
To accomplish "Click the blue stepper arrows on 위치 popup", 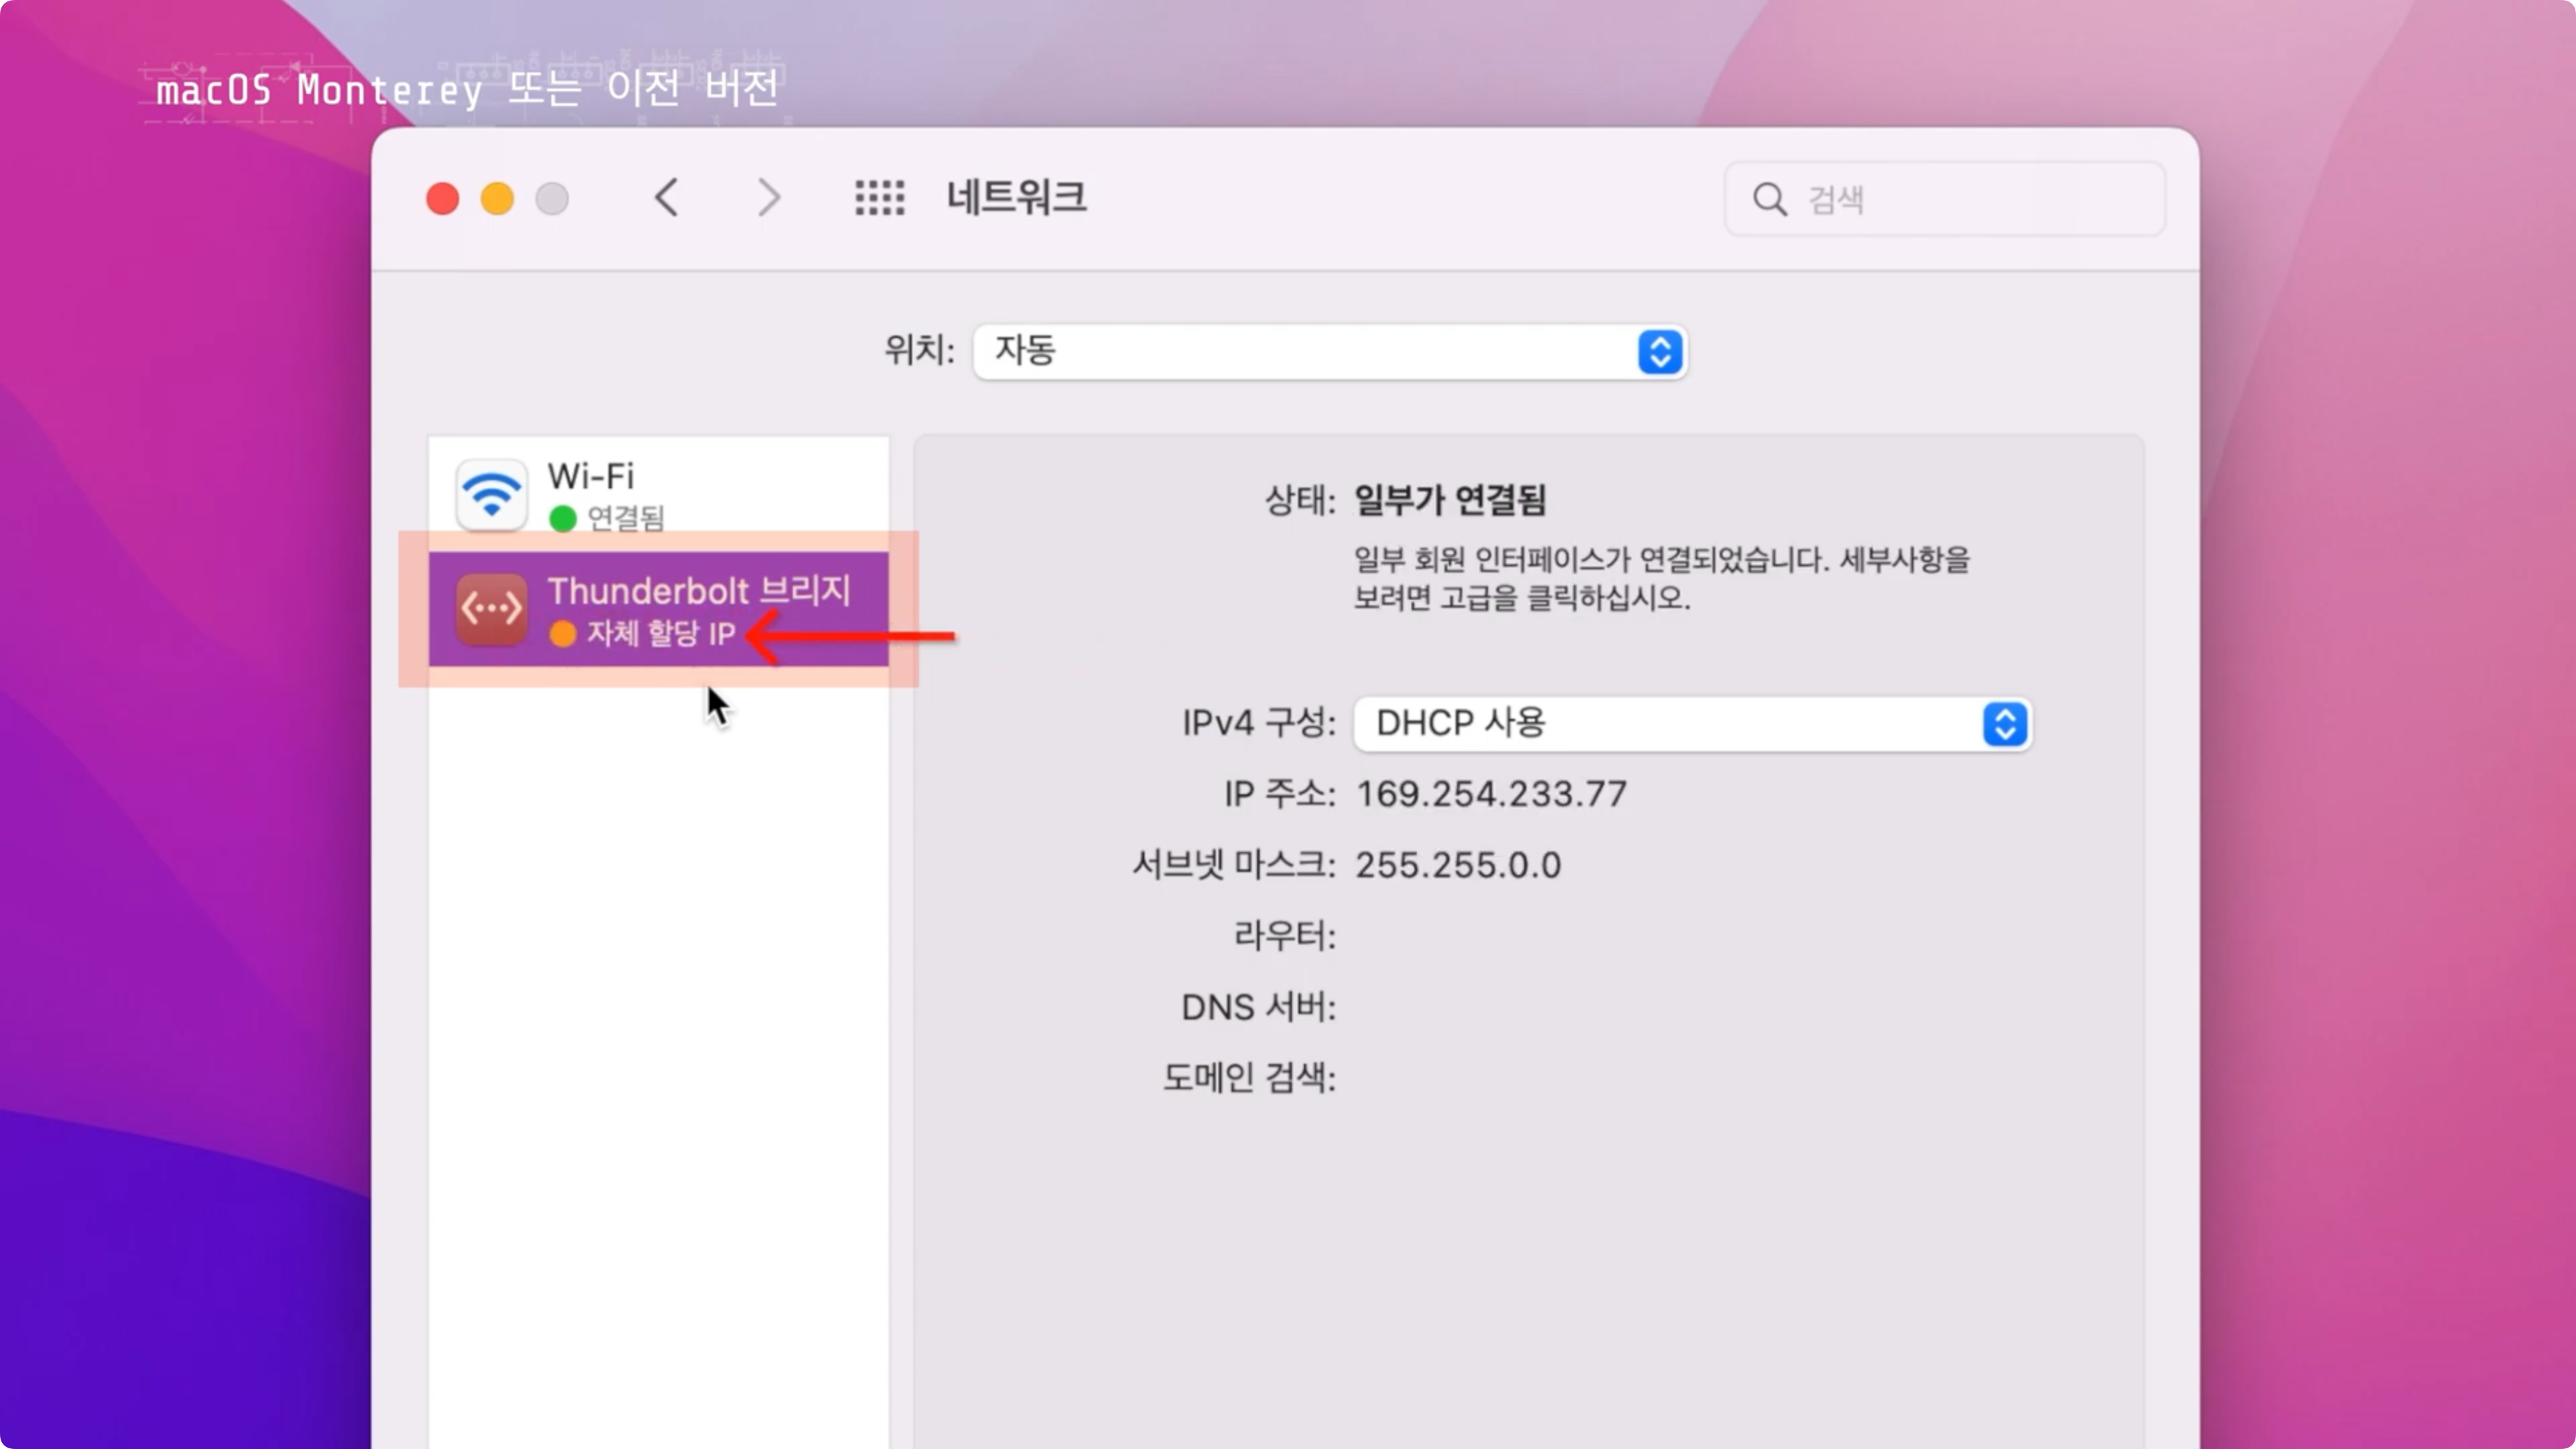I will tap(1660, 352).
